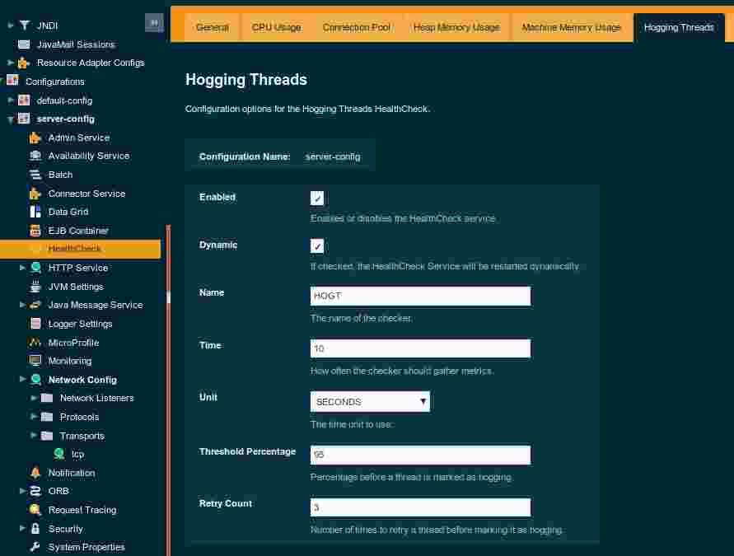Open the Heap Memory Usage tab
734x556 pixels.
point(456,27)
